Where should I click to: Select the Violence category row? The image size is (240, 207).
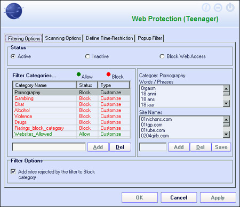[x=71, y=116]
